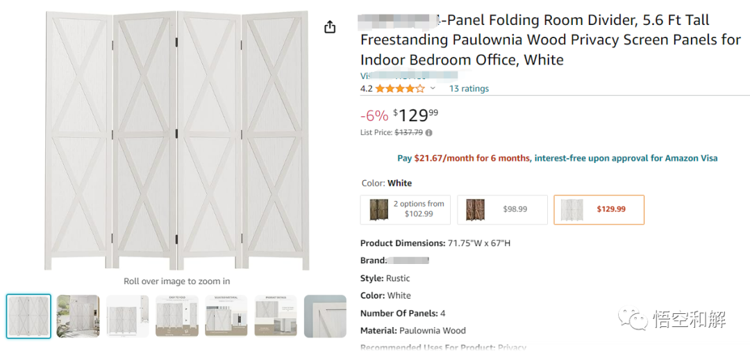Click the share icon above product info
This screenshot has height=352, width=750.
330,27
